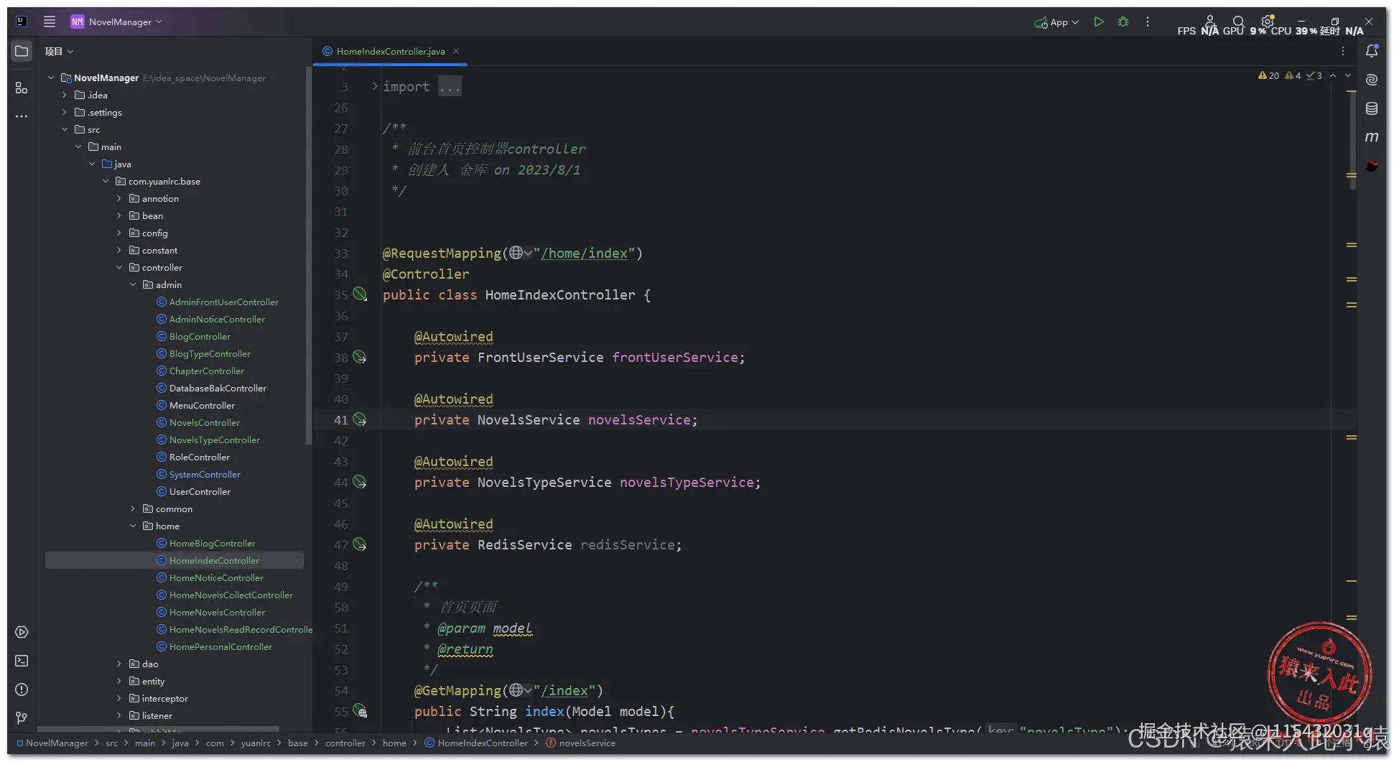Expand the .settings folder

(65, 112)
